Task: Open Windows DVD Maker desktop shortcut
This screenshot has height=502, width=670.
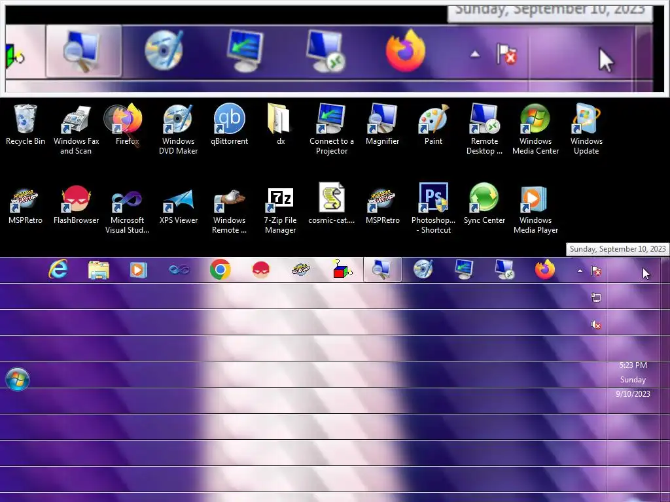Action: [x=178, y=129]
